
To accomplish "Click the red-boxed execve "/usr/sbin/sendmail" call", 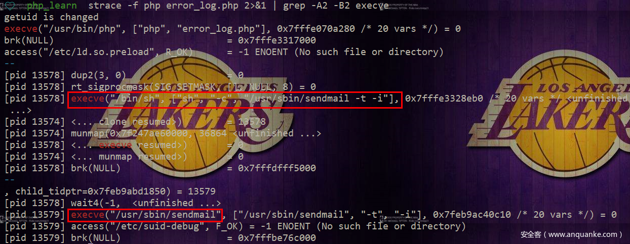I will (x=145, y=215).
